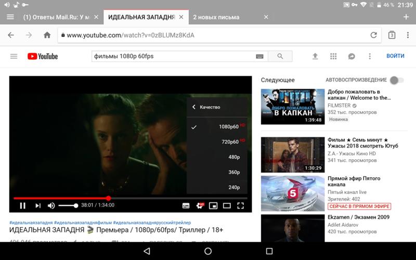Open the Z.A.- Ужасы Кино HD channel
This screenshot has width=416, height=260.
pos(352,153)
